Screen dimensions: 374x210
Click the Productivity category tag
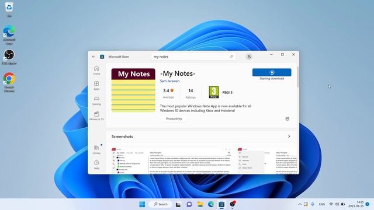[174, 118]
